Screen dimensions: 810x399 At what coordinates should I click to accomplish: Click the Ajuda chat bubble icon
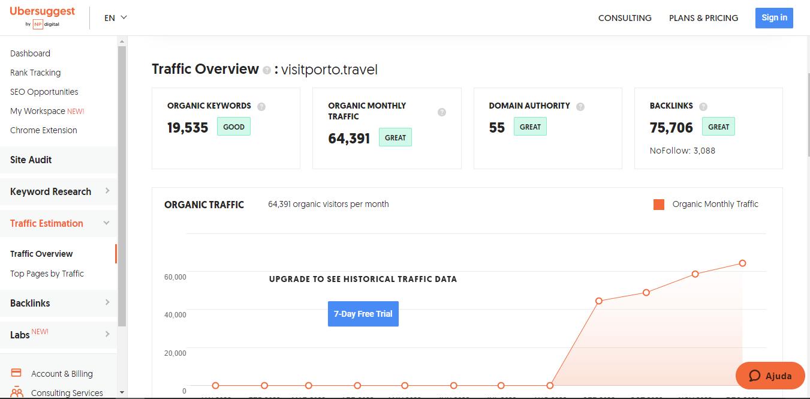[755, 376]
